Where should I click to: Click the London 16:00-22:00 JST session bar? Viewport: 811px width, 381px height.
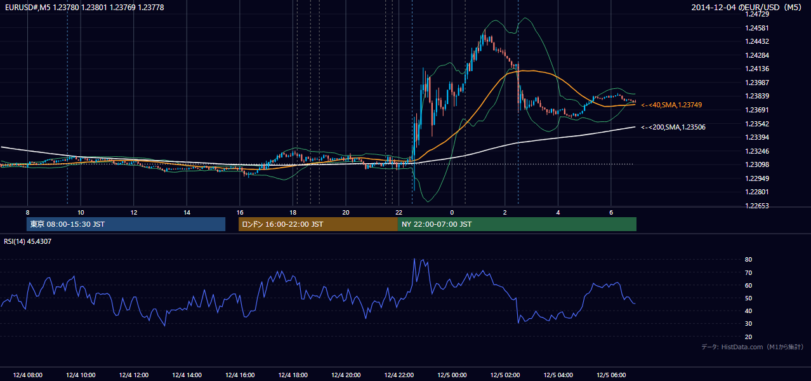tap(318, 224)
